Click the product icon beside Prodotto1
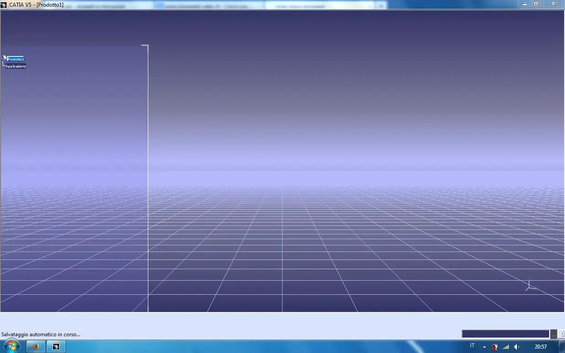Image resolution: width=565 pixels, height=353 pixels. click(x=4, y=58)
